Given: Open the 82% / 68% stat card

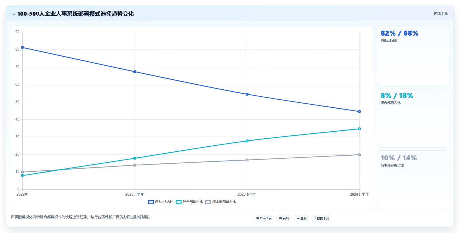Looking at the screenshot, I should (413, 55).
